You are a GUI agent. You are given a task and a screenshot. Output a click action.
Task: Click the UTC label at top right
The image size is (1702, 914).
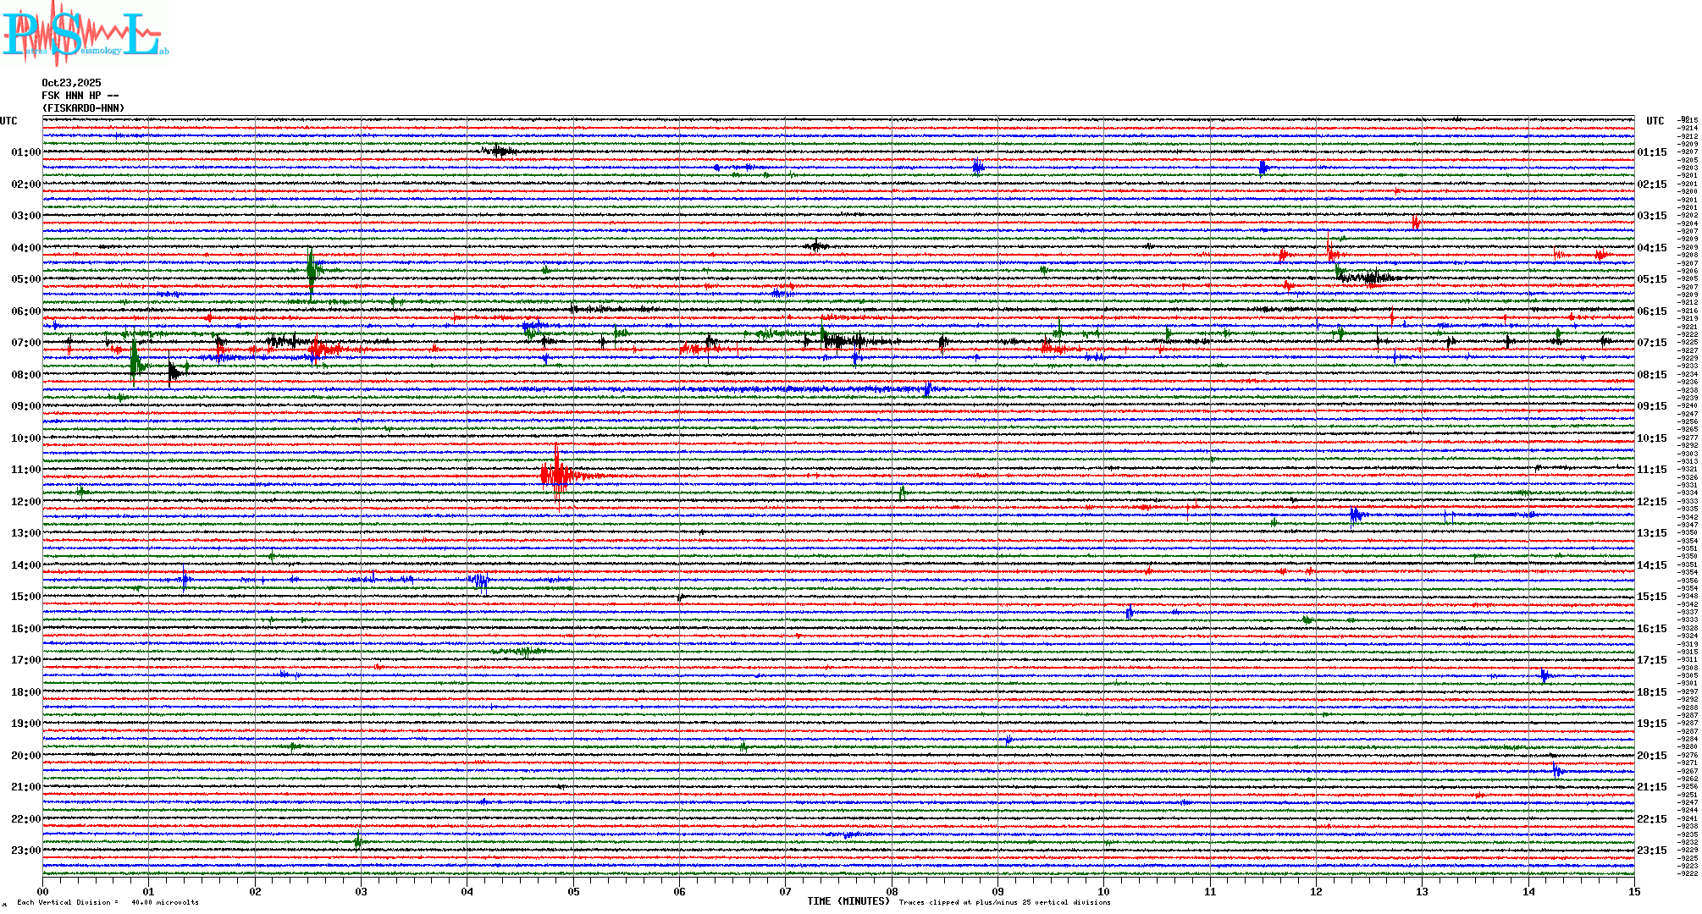pos(1655,121)
